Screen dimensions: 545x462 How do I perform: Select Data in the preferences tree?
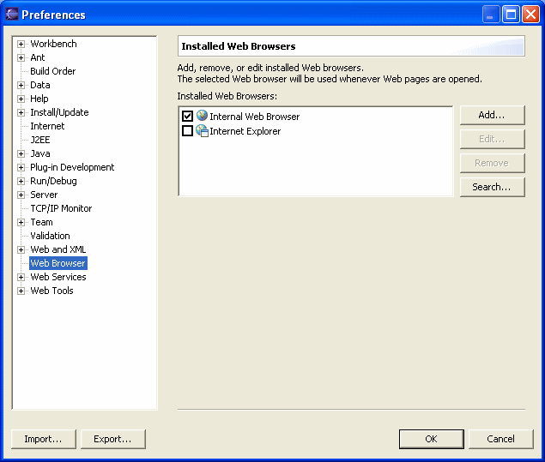click(x=40, y=85)
